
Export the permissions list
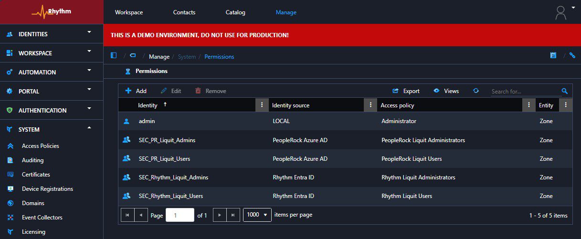406,91
